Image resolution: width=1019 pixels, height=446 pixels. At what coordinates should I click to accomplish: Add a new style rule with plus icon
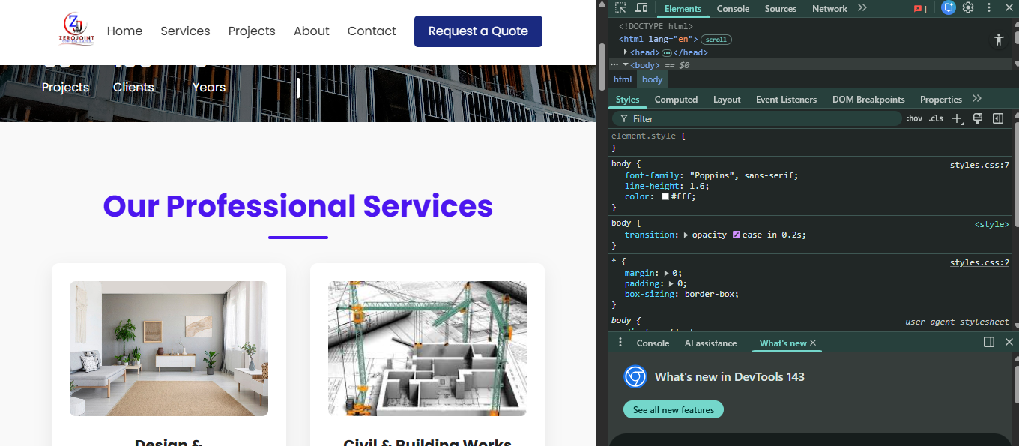pos(956,118)
